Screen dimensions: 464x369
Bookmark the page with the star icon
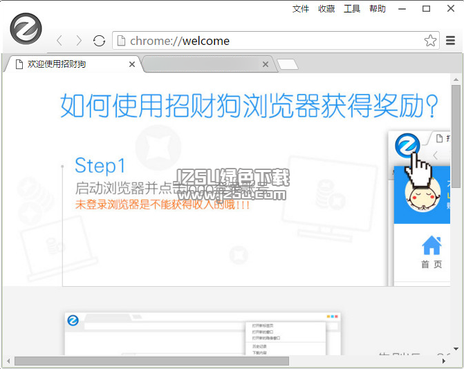pos(430,41)
